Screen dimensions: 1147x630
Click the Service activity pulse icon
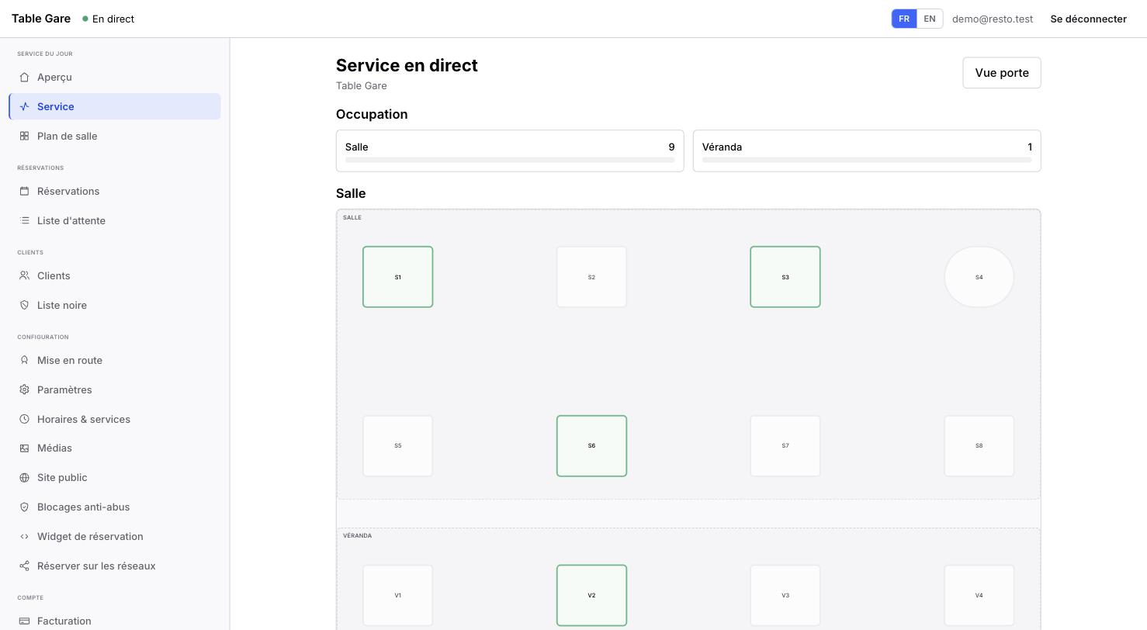[x=24, y=106]
